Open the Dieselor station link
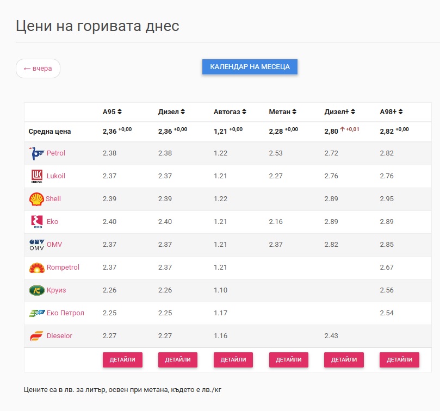 click(59, 336)
